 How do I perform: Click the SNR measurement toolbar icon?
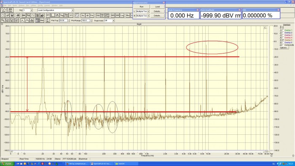click(118, 15)
